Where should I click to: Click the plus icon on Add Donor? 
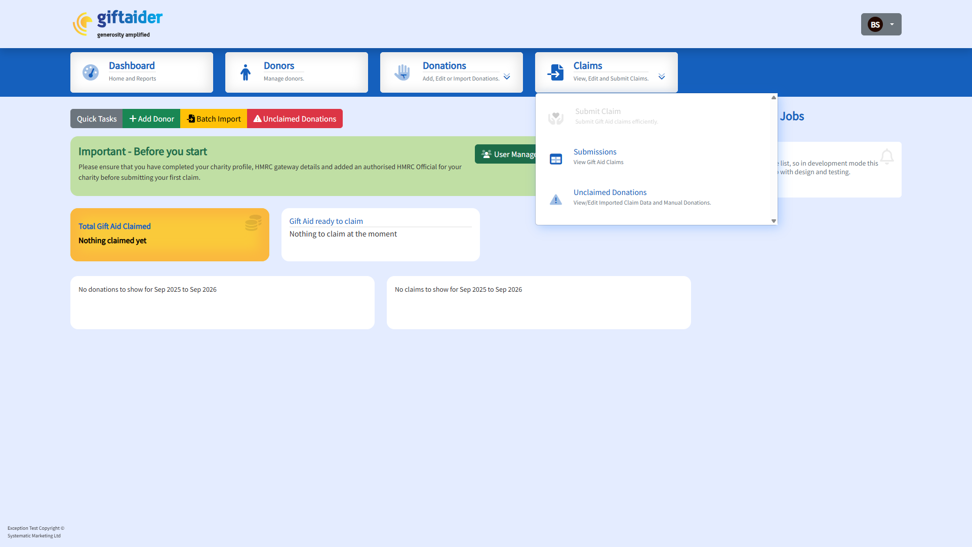[133, 119]
